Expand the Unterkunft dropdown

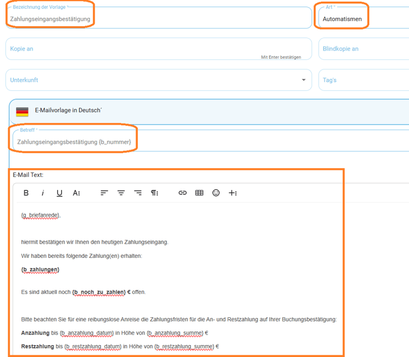tap(304, 80)
